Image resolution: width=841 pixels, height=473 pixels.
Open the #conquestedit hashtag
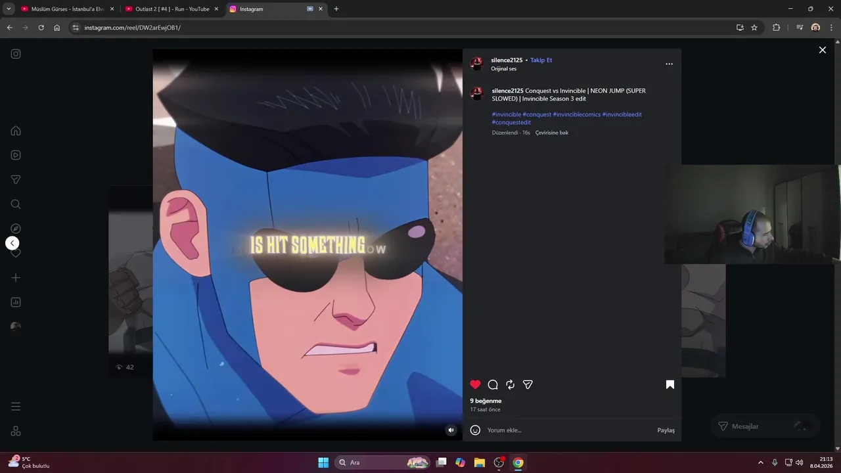click(x=511, y=122)
